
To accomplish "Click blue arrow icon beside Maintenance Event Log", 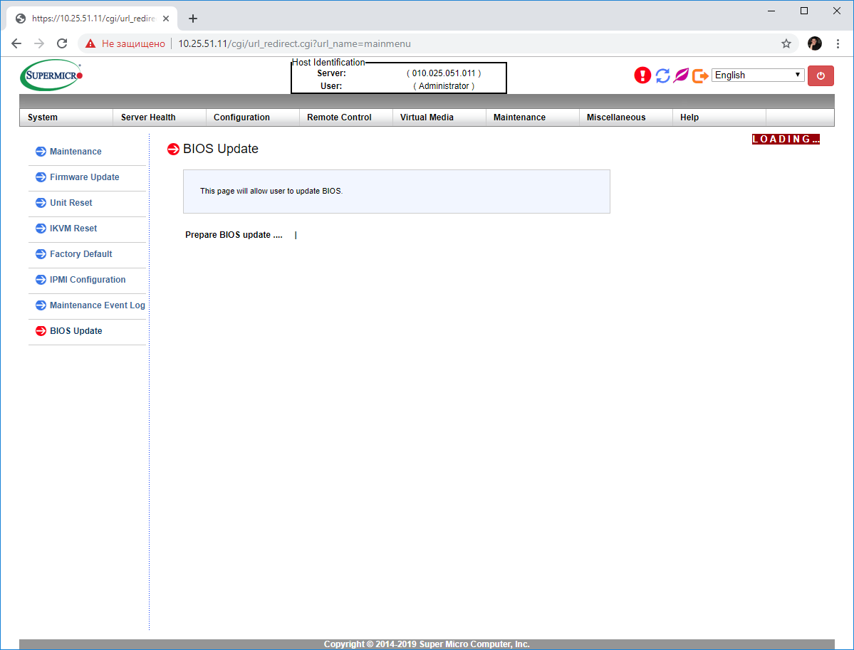I will (x=41, y=305).
